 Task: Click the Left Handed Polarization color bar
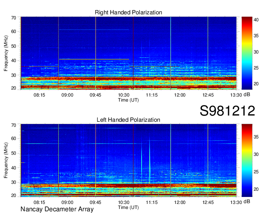247,160
